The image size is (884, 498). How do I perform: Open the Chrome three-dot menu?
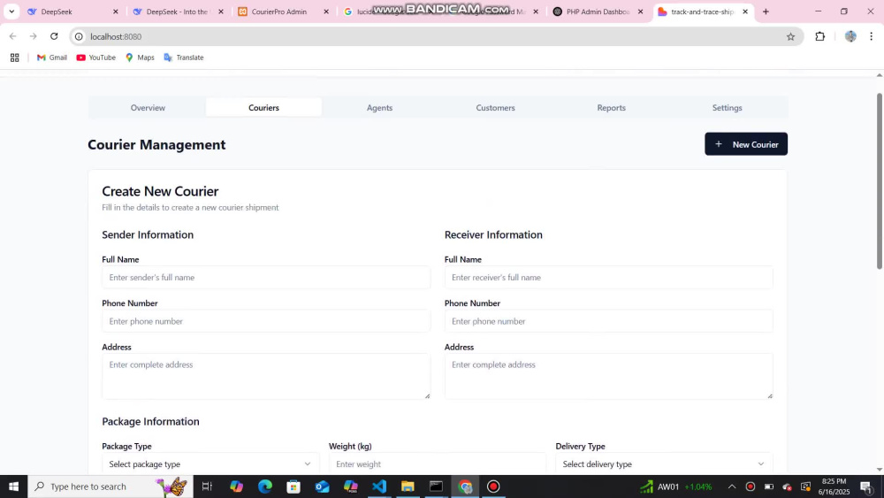[871, 36]
